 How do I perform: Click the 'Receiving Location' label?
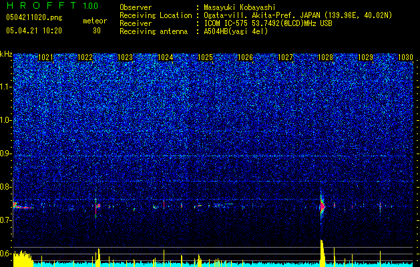tap(156, 15)
